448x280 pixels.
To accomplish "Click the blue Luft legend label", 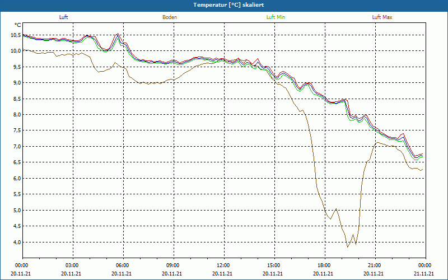I will pos(63,17).
